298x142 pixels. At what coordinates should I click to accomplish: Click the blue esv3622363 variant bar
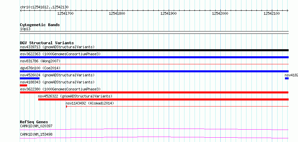point(154,57)
